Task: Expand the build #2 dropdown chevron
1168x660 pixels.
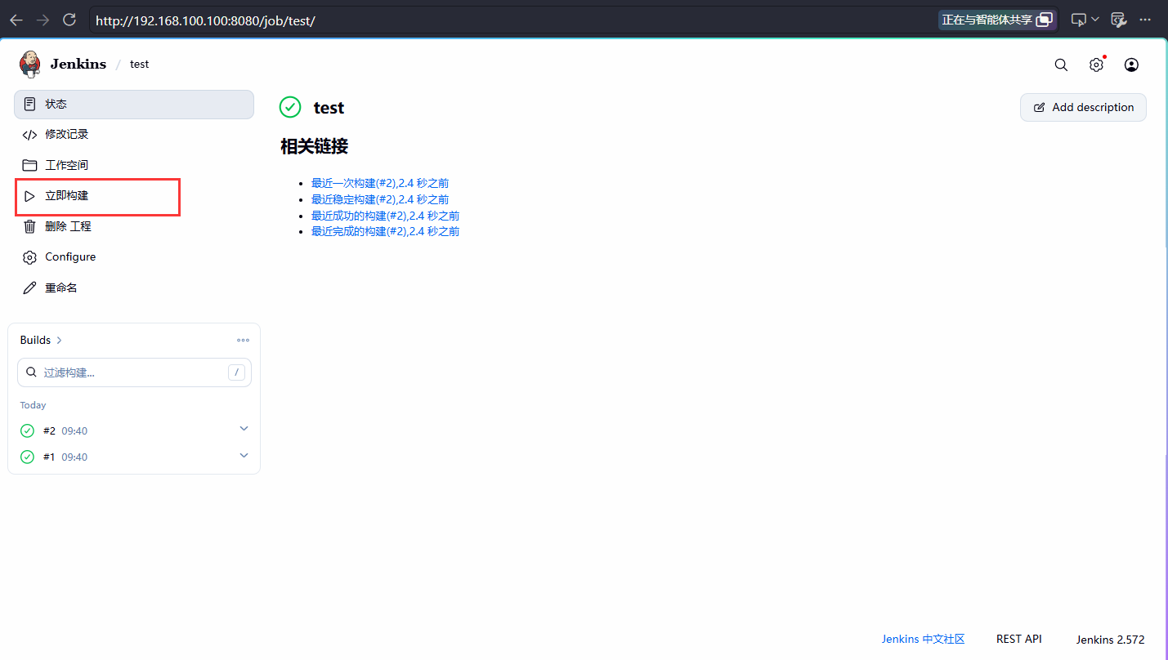Action: tap(244, 429)
